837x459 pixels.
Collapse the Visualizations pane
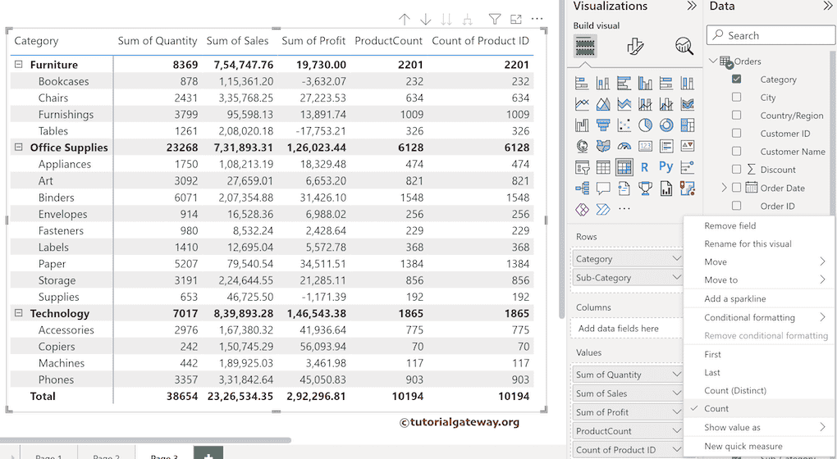click(x=692, y=6)
